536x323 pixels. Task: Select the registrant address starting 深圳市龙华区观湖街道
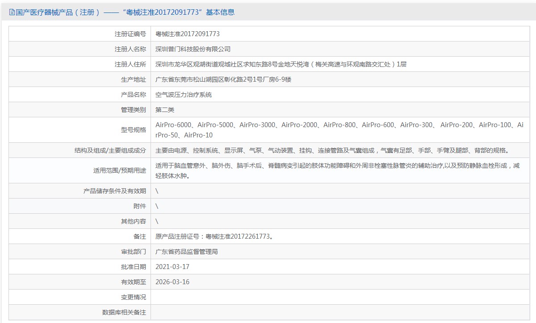click(x=281, y=64)
